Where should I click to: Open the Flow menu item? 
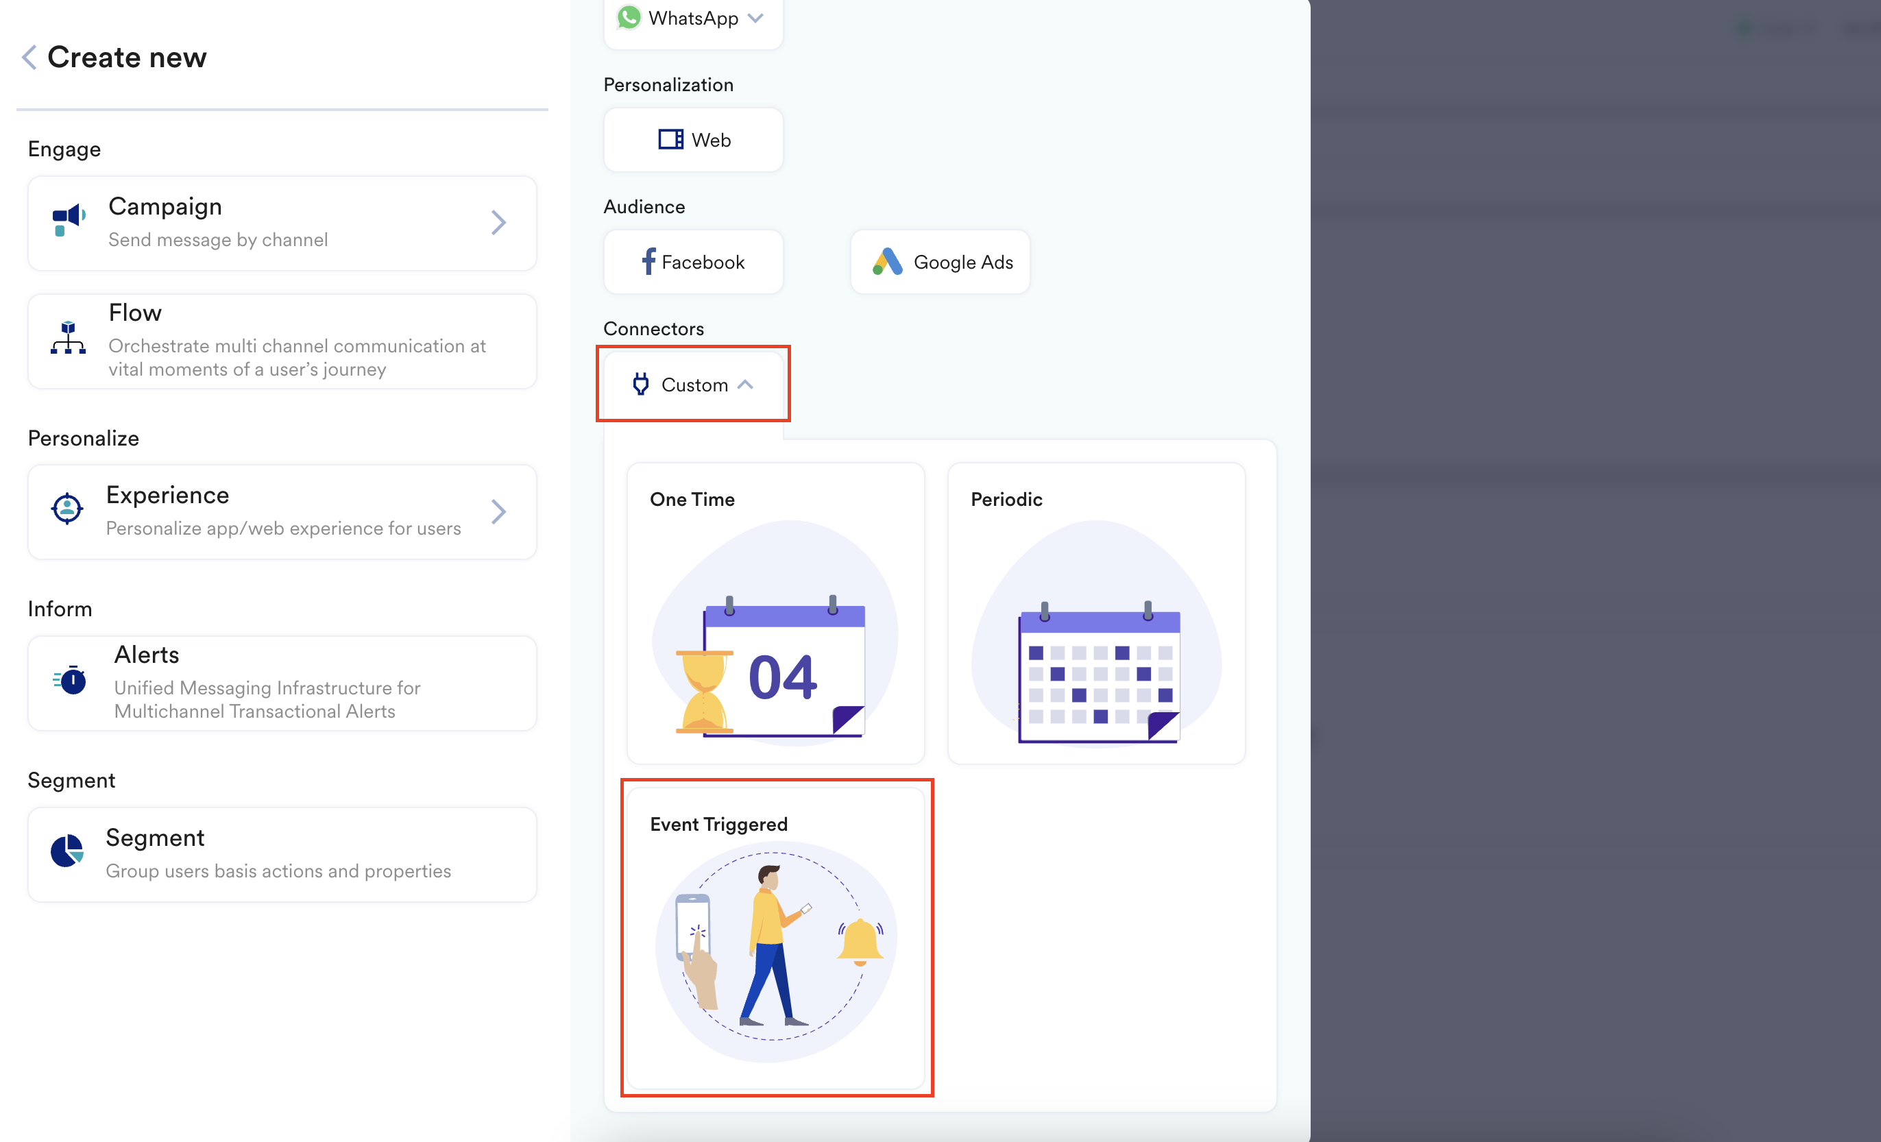tap(282, 341)
